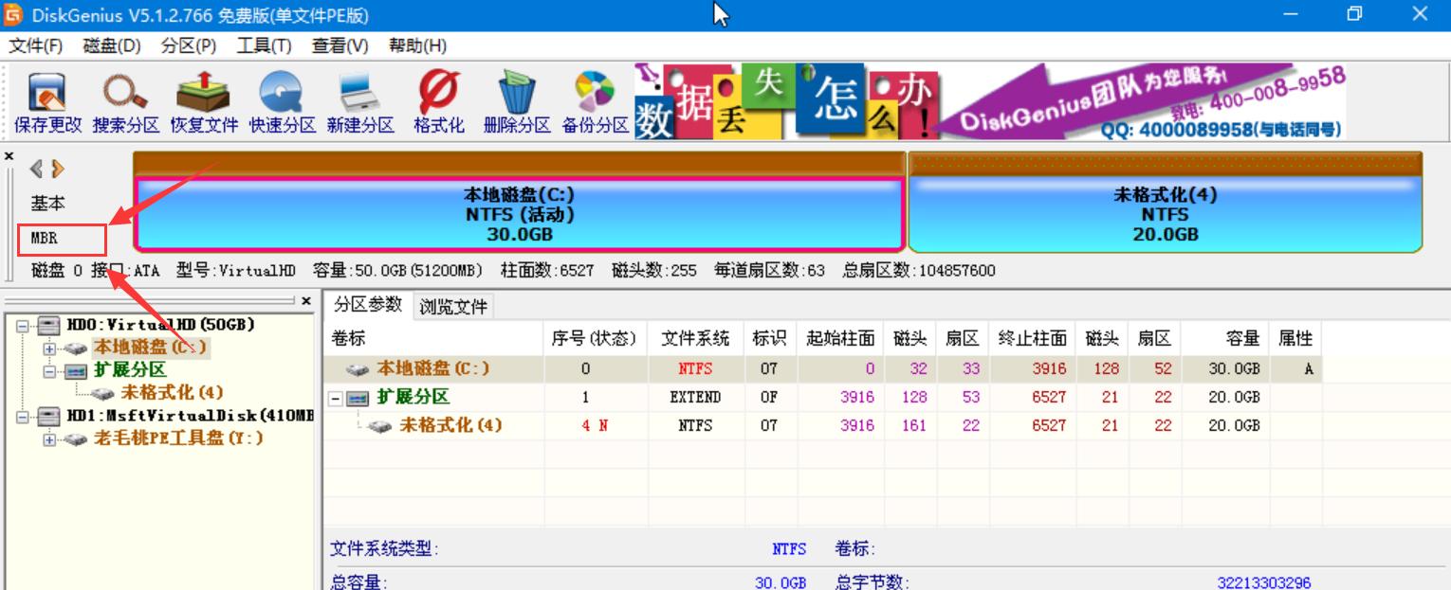1451x590 pixels.
Task: Select the 格式化 (Format) tool
Action: pos(437,99)
